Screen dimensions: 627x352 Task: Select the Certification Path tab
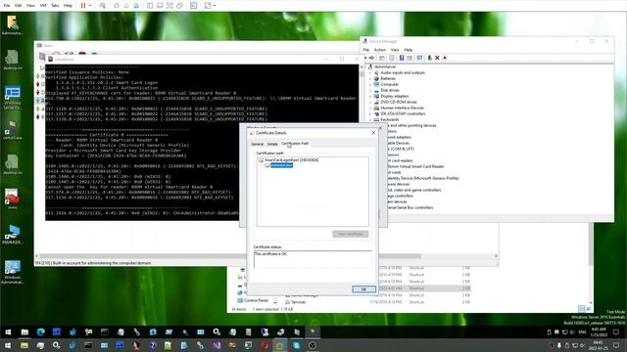295,144
